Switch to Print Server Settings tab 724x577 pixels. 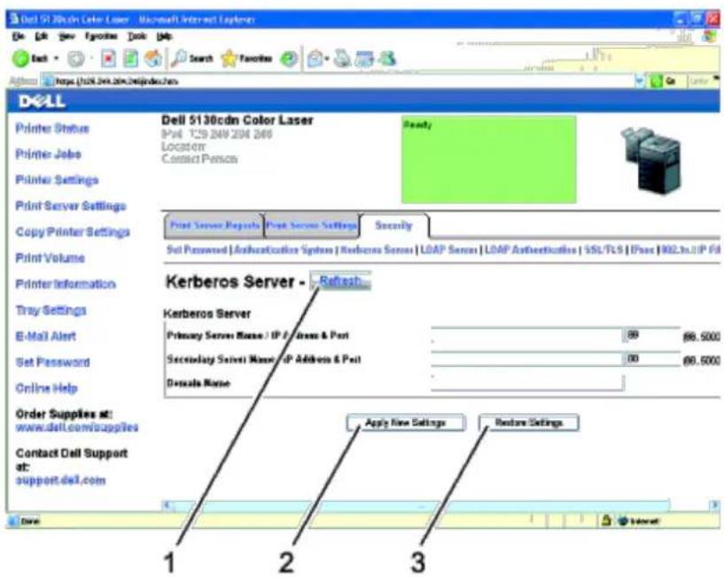312,226
